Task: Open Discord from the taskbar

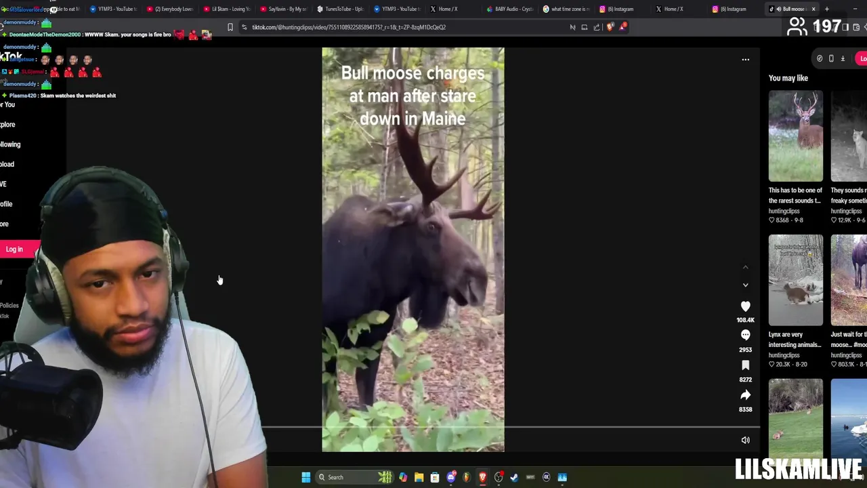Action: 451,477
